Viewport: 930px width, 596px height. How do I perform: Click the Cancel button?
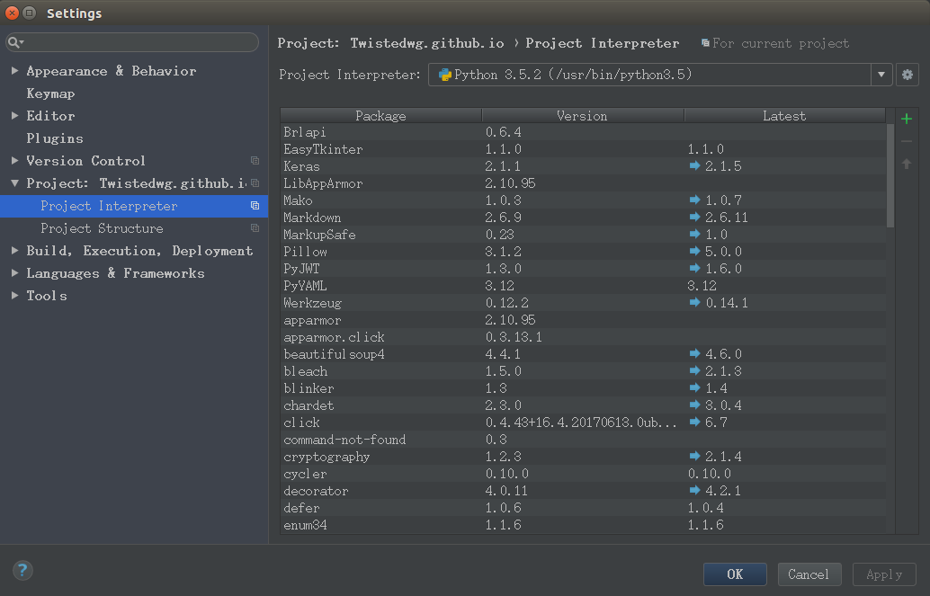[809, 574]
